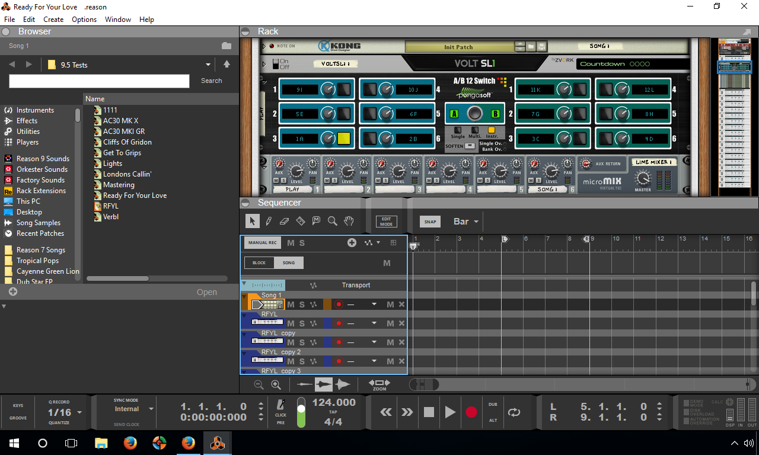Viewport: 759px width, 455px height.
Task: Toggle the metronome click icon
Action: (x=281, y=405)
